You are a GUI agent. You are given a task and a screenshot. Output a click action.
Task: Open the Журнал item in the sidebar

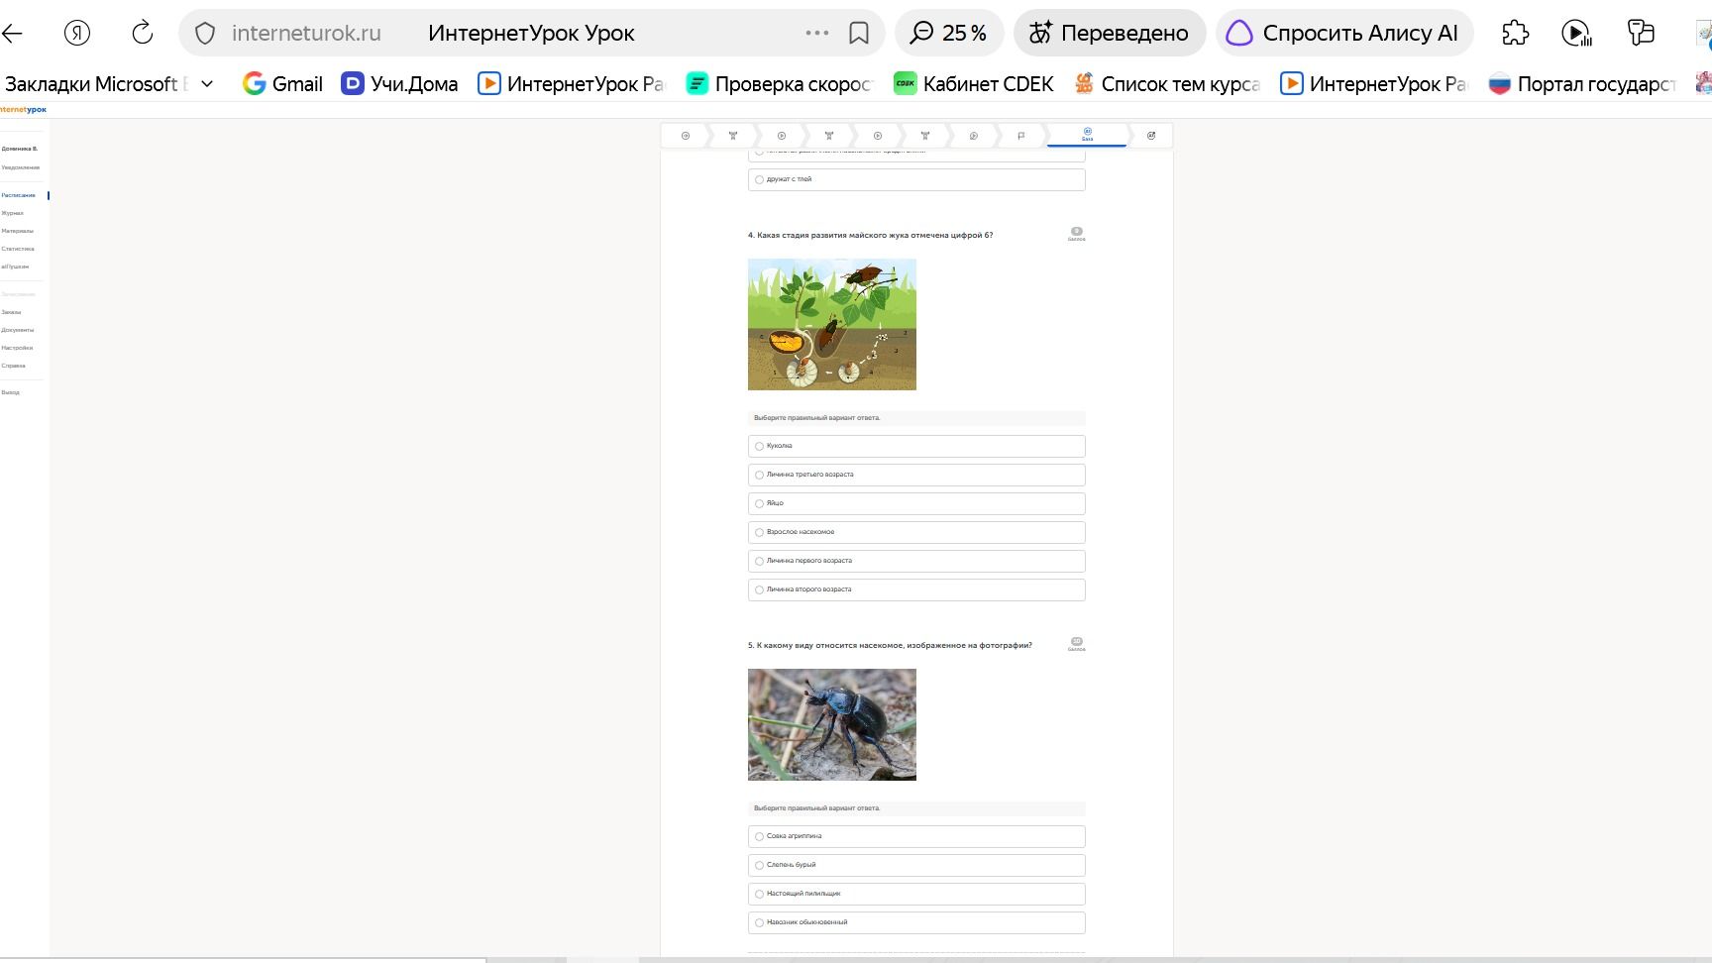pyautogui.click(x=13, y=213)
